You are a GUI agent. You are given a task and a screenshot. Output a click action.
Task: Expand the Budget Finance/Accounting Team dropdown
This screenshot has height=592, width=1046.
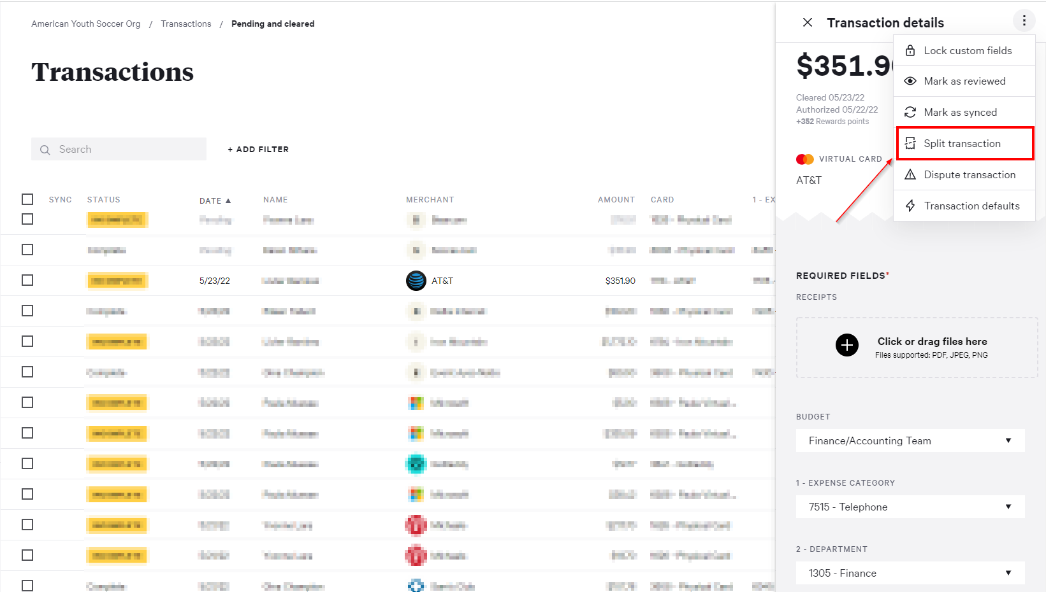pos(910,440)
